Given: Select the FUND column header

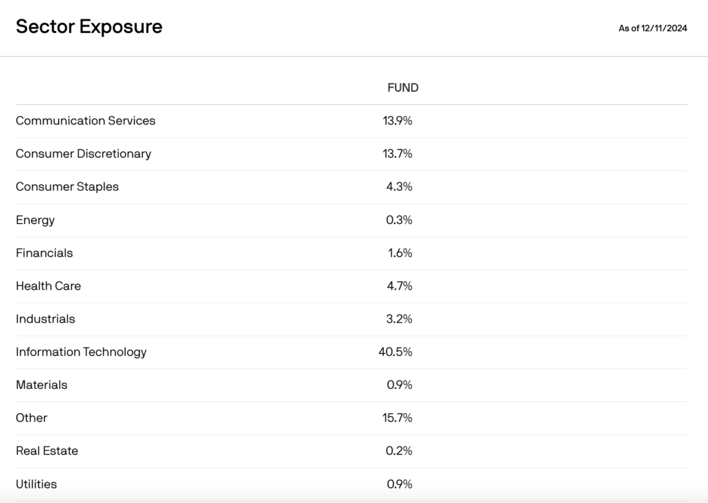Looking at the screenshot, I should tap(402, 88).
